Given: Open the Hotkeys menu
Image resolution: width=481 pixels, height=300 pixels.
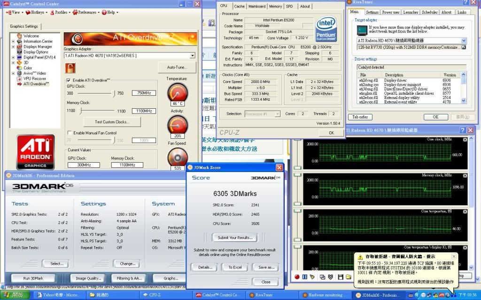Looking at the screenshot, I should (37, 12).
